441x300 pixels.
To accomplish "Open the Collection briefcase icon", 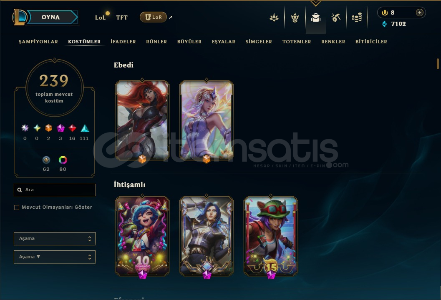I will coord(315,17).
